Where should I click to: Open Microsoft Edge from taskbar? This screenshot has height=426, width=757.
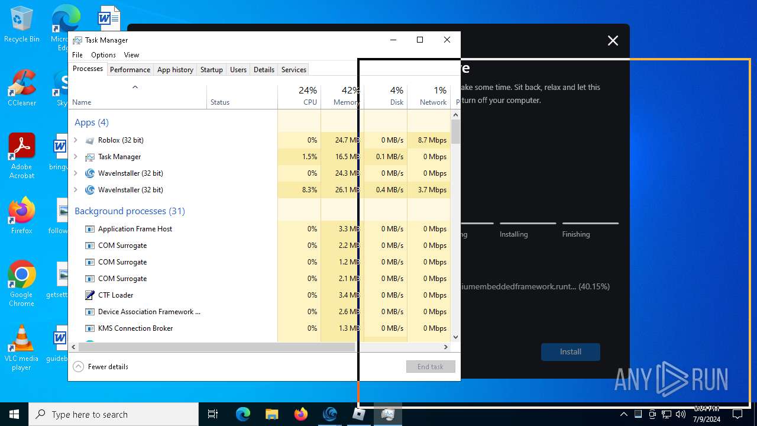243,414
